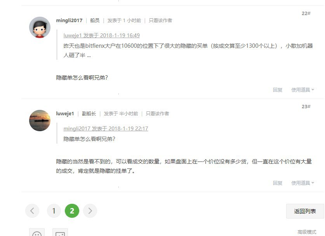Click the insert image icon
The image size is (325, 236).
[x=60, y=233]
